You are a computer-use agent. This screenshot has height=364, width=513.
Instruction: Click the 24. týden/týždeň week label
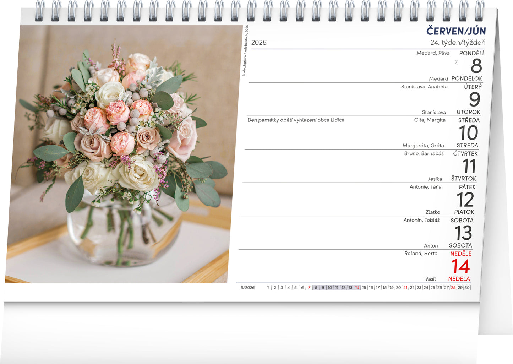coord(458,43)
